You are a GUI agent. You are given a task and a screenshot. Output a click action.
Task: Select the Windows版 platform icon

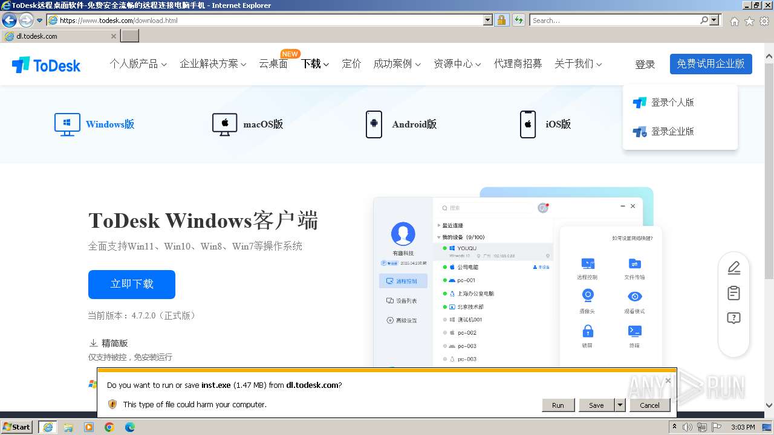67,124
